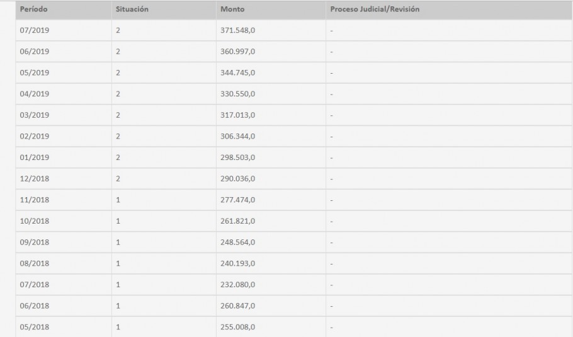Click the 08/2018 period cell
Viewport: 573px width, 337px height.
click(x=35, y=263)
